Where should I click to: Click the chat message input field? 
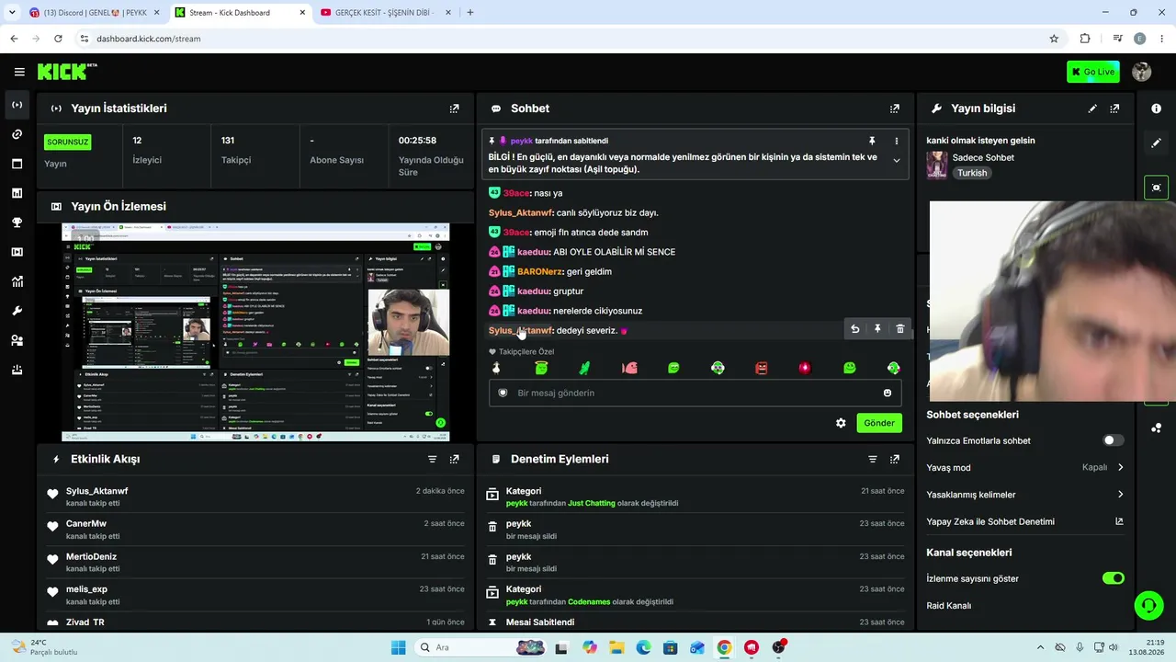pos(695,393)
